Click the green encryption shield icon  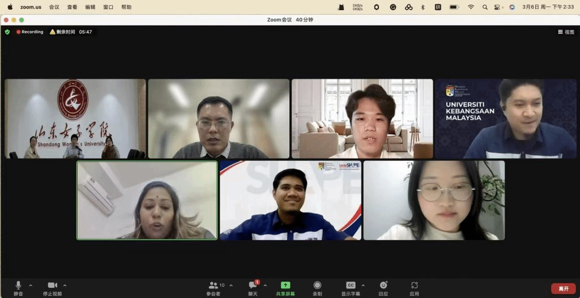pos(7,32)
